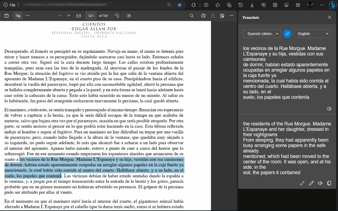
Task: Click the site information icon beside File
Action: [5, 5]
